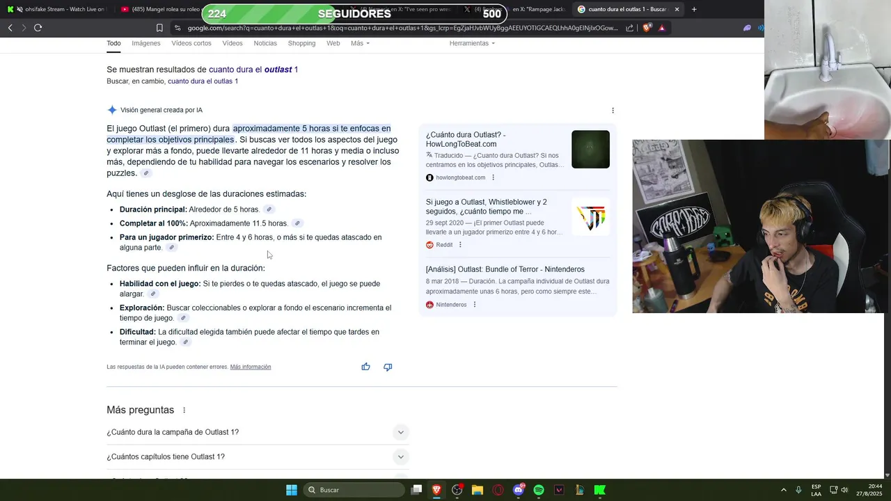
Task: Reload the page with the refresh icon
Action: point(38,28)
